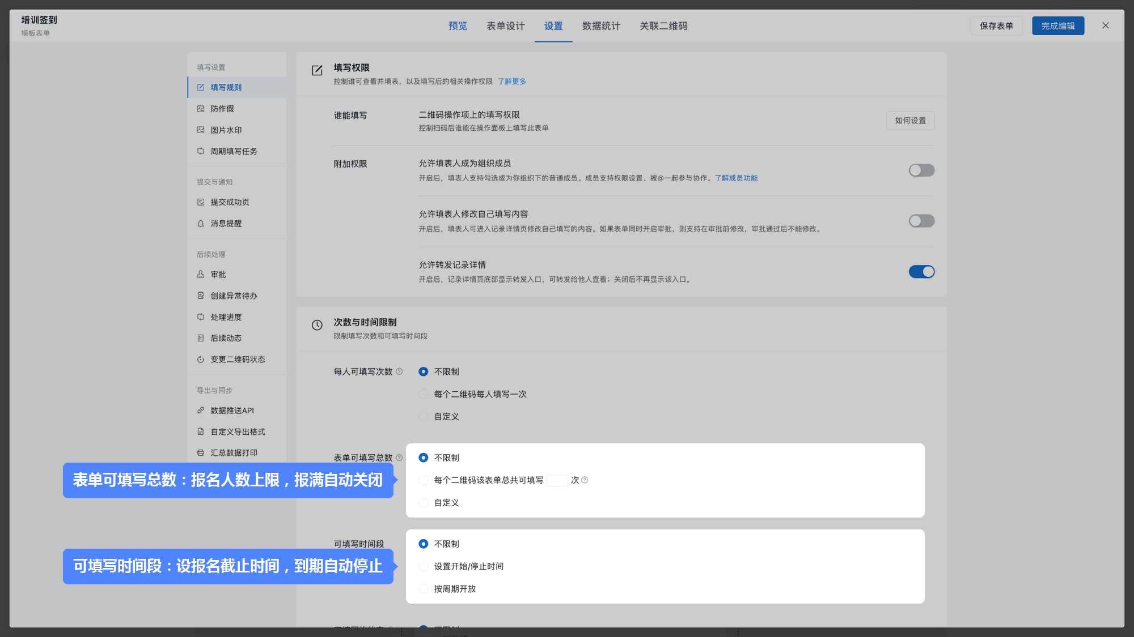Viewport: 1134px width, 637px height.
Task: Click the 周期填写任务 sidebar icon
Action: coord(201,151)
